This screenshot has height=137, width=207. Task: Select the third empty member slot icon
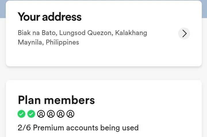[61, 114]
